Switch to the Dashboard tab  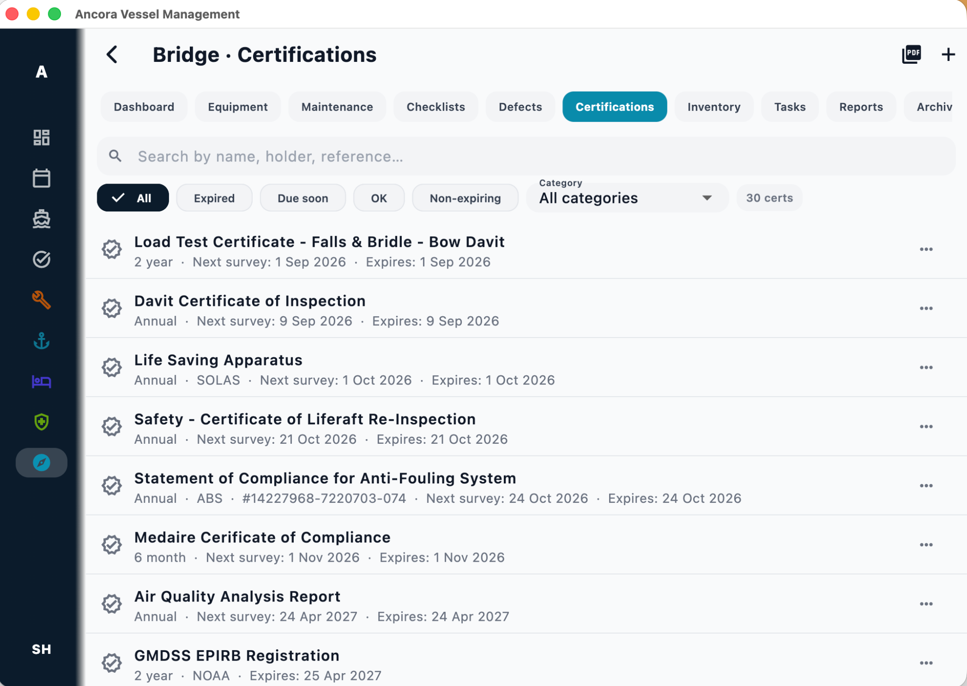point(144,107)
